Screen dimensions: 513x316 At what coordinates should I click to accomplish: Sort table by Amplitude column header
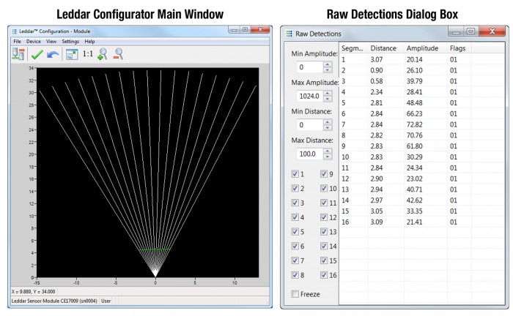[422, 48]
